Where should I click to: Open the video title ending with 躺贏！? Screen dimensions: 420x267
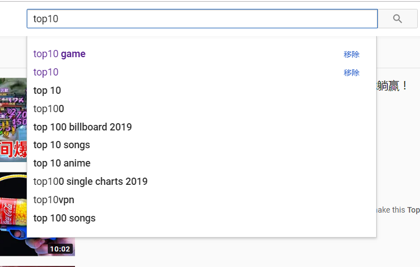coord(392,86)
